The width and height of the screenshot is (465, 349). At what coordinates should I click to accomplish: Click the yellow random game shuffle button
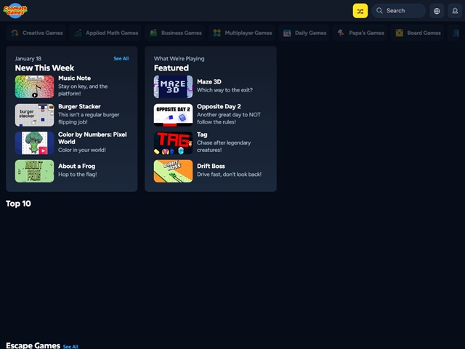[360, 11]
